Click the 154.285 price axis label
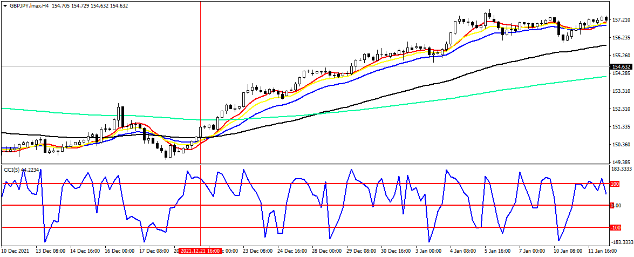 (623, 73)
